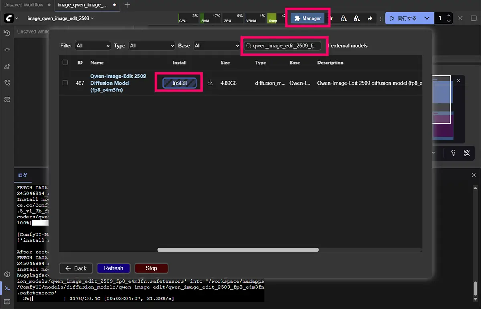
Task: Open the workflows sidebar icon
Action: (x=7, y=83)
